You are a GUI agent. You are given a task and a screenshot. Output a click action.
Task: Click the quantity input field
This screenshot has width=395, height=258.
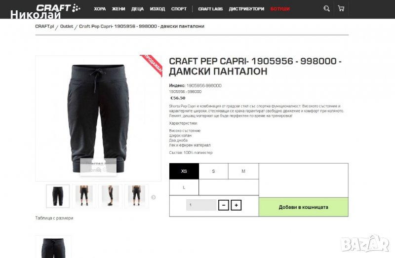(201, 205)
